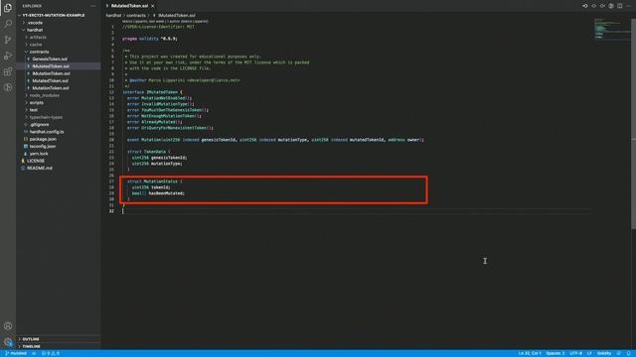
Task: Click the synchronize changes icon in status bar
Action: (34, 353)
